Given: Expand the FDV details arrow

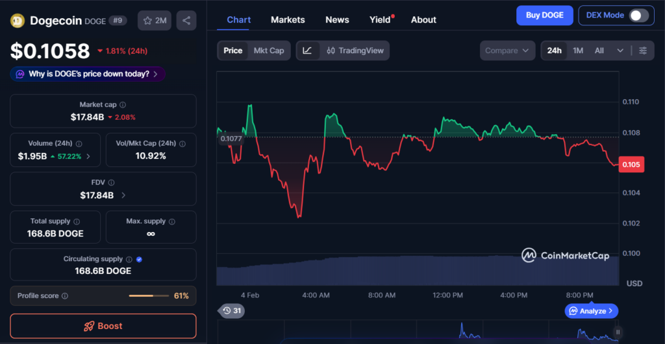Looking at the screenshot, I should pyautogui.click(x=123, y=195).
